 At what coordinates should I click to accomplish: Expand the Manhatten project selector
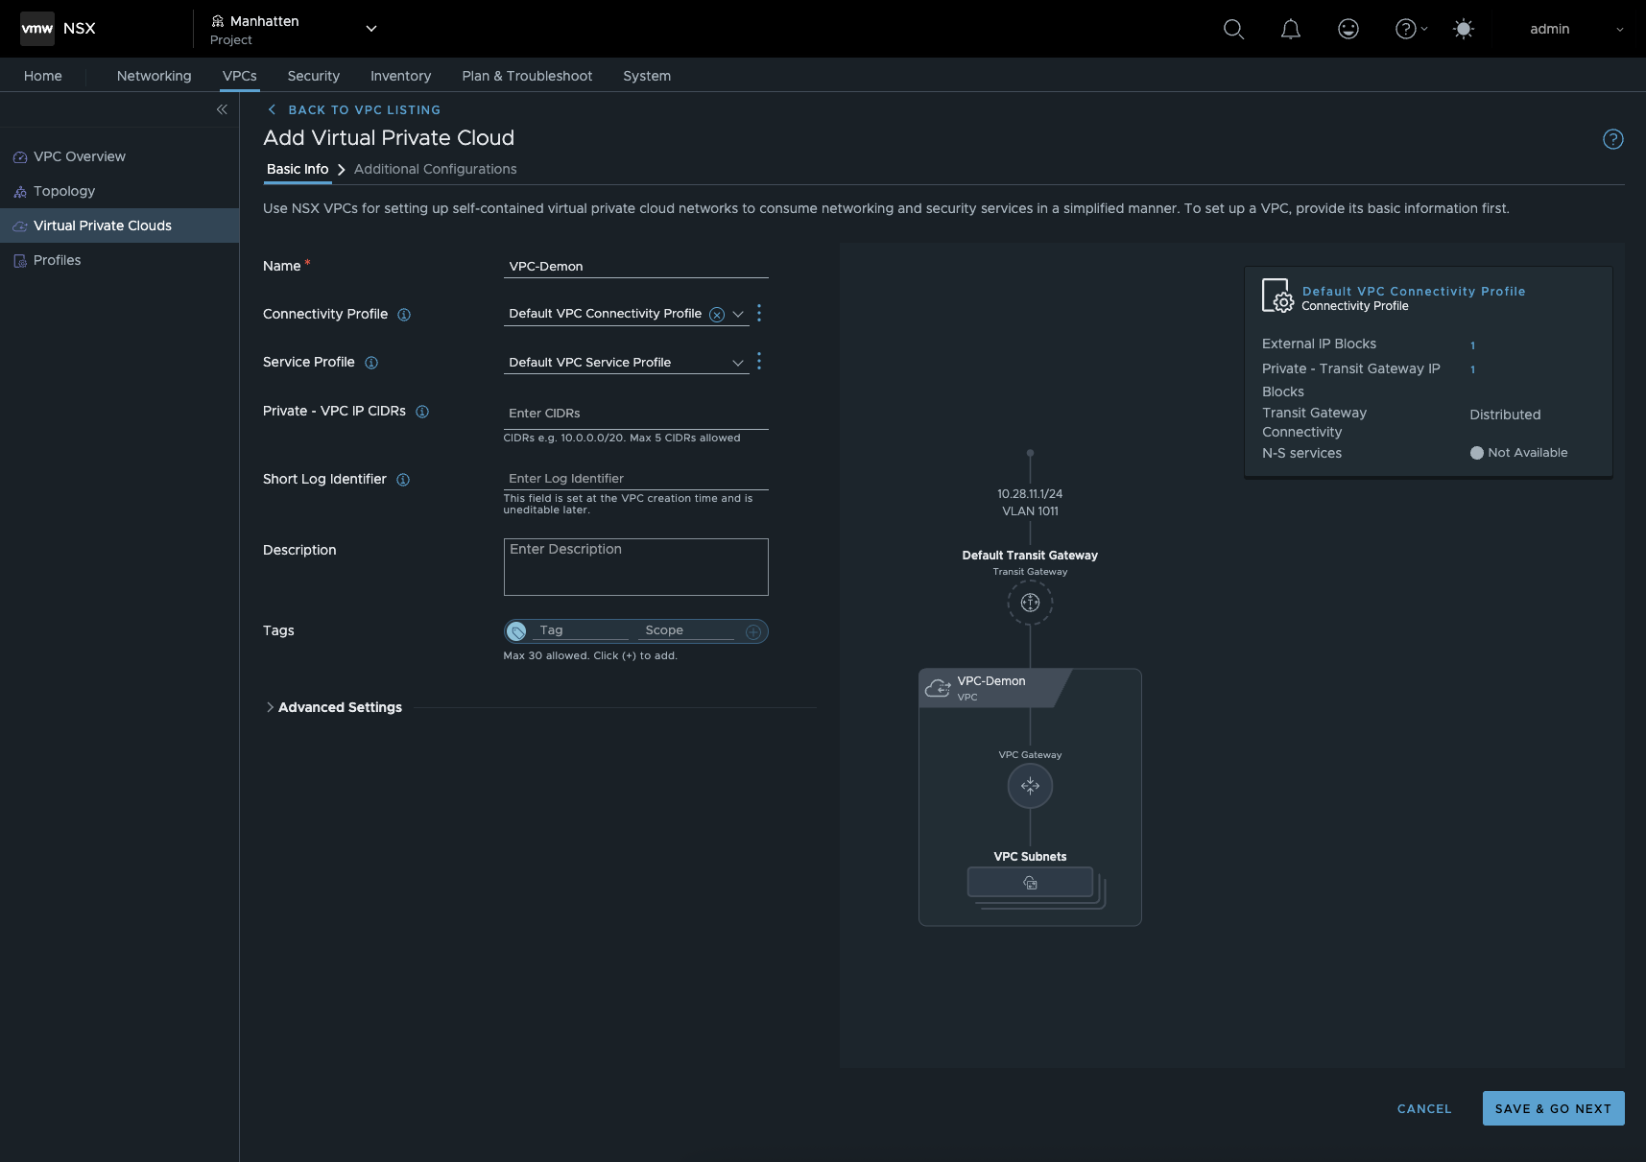click(371, 29)
